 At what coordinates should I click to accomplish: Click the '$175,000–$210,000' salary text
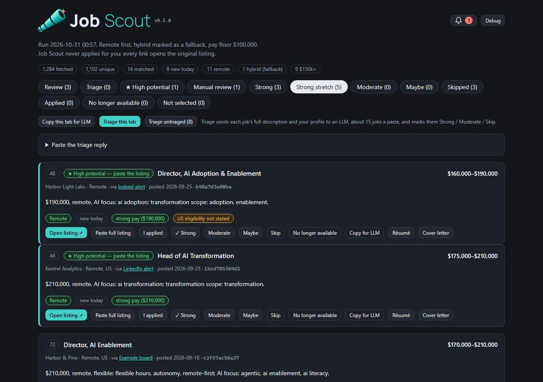click(473, 256)
